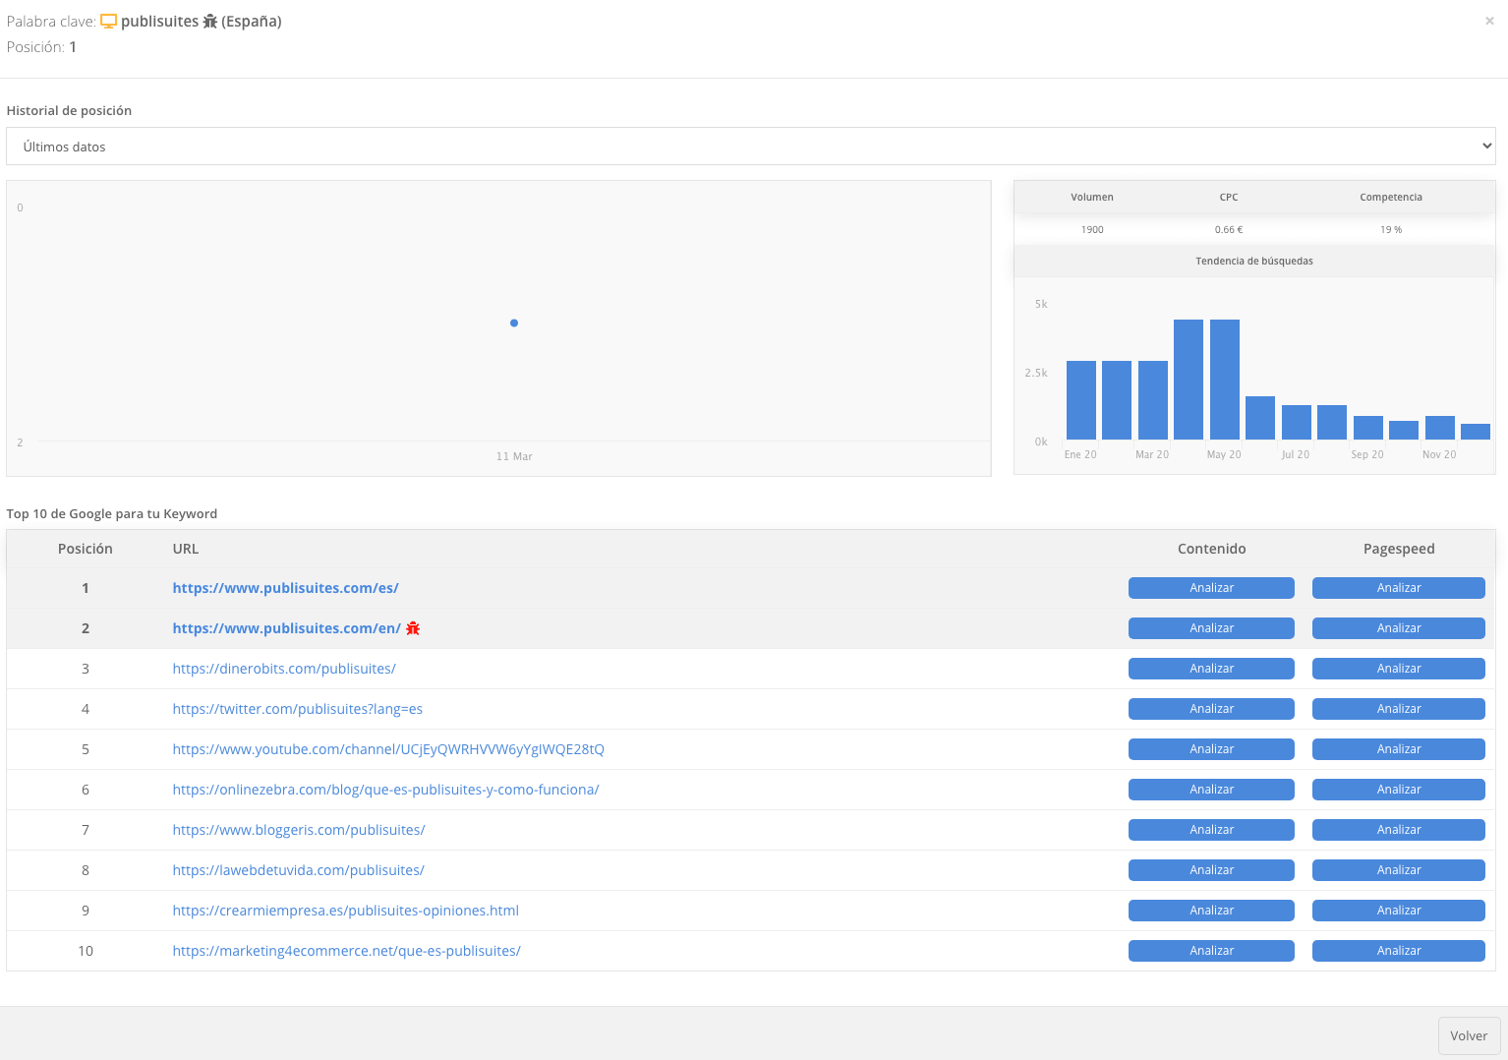Open the onlinezebra.com blog post link

click(x=386, y=789)
